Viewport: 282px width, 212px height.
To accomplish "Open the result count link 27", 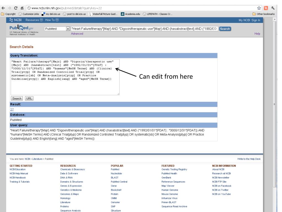I will pyautogui.click(x=12, y=109).
